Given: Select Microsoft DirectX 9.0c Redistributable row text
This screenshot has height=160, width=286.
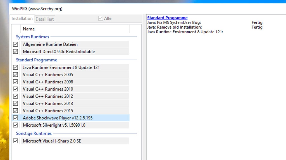Looking at the screenshot, I should click(59, 51).
